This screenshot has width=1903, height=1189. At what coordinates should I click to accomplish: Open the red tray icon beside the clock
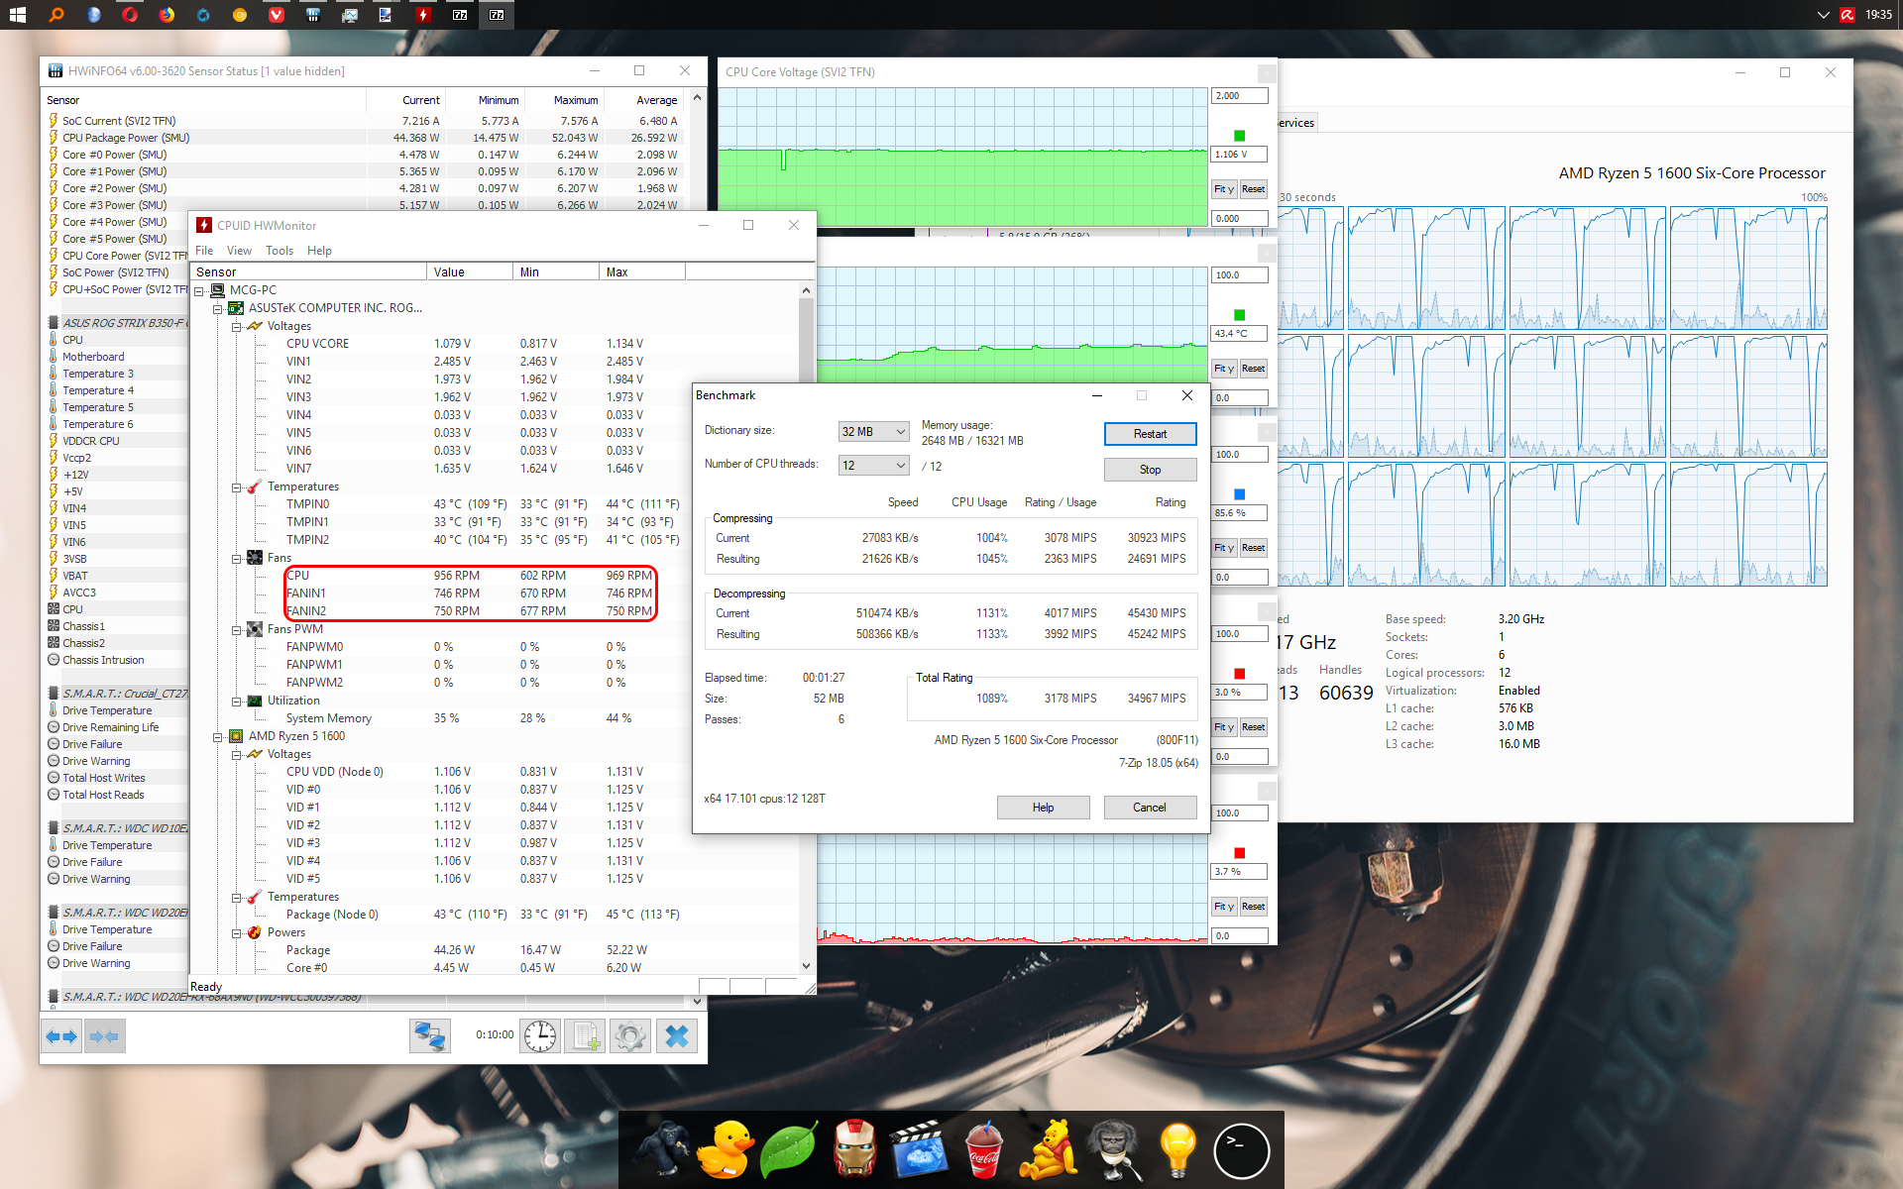click(1847, 14)
